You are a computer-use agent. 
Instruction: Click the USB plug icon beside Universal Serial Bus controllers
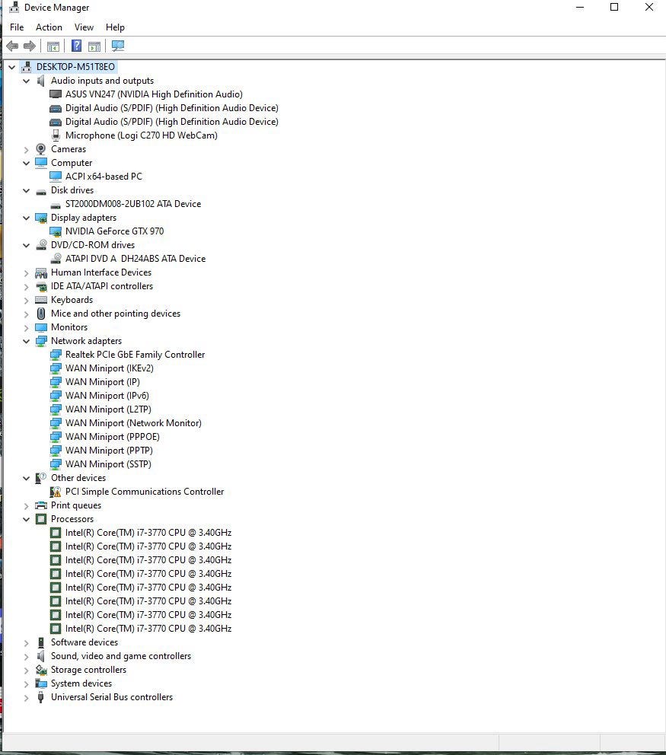click(x=41, y=697)
